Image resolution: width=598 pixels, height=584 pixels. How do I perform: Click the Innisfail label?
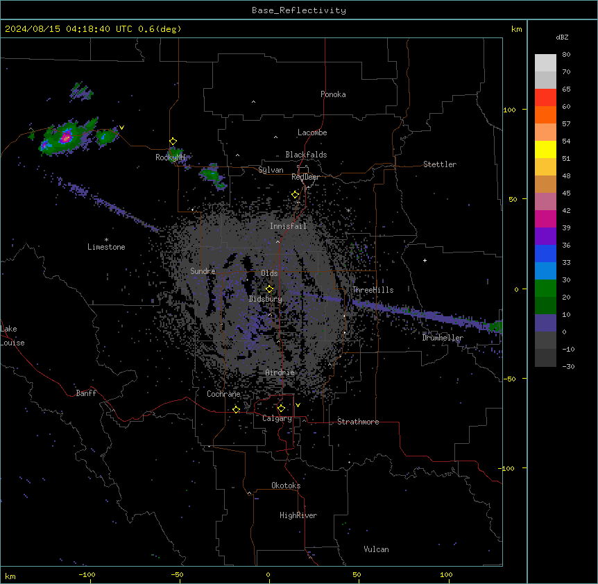(x=288, y=226)
